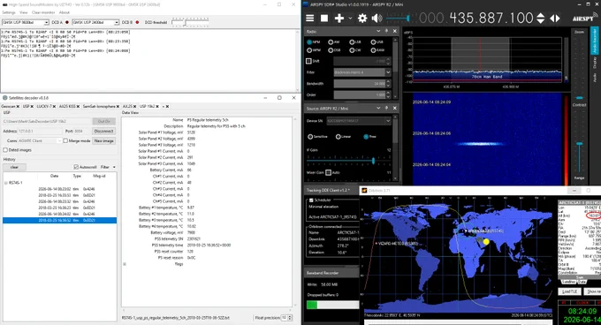
Task: Toggle the Shift checkbox in Radio panel
Action: [x=308, y=61]
